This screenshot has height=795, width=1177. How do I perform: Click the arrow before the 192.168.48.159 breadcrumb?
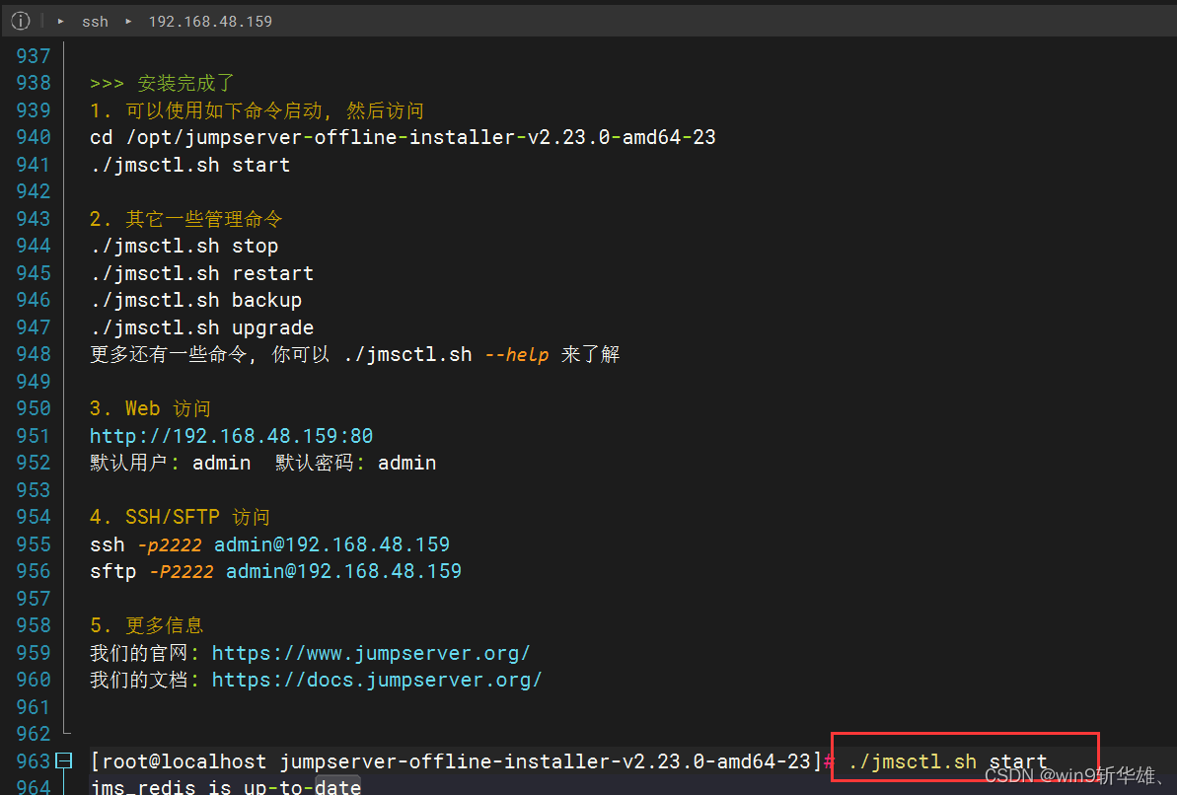128,22
